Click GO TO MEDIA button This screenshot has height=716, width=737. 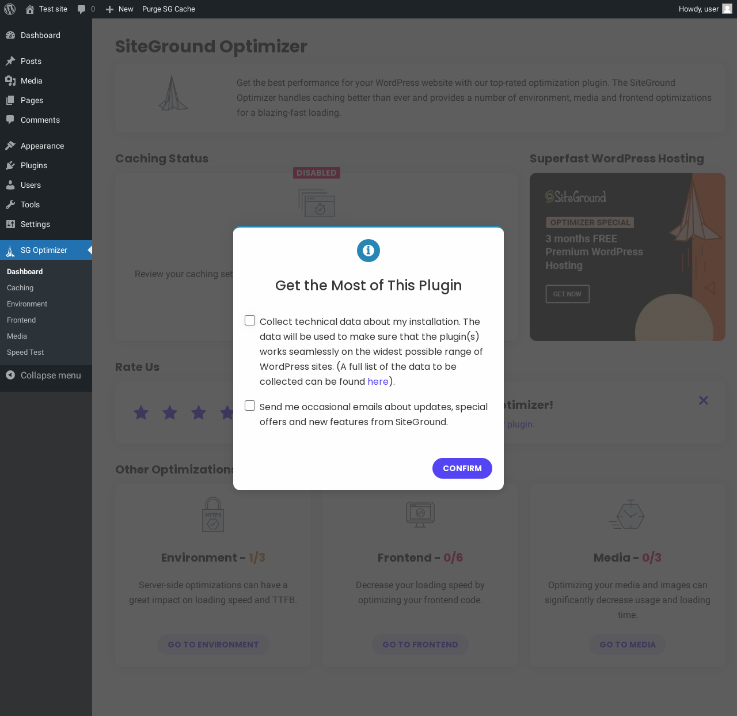point(628,645)
